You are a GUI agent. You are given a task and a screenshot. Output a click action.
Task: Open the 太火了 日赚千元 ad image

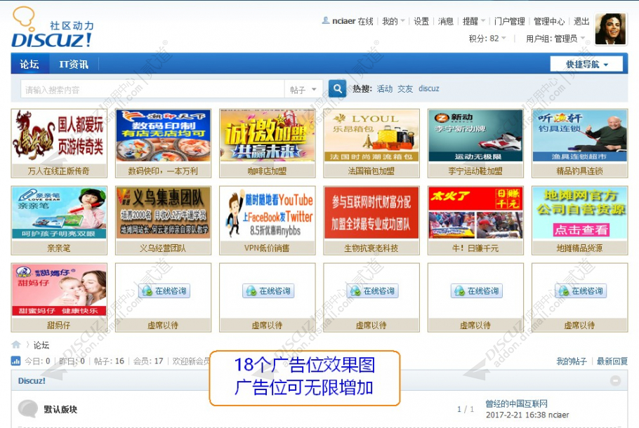(x=475, y=213)
